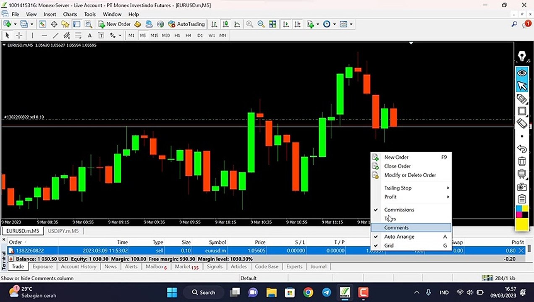Image resolution: width=534 pixels, height=302 pixels.
Task: Select the equidistant channel tool
Action: [67, 36]
